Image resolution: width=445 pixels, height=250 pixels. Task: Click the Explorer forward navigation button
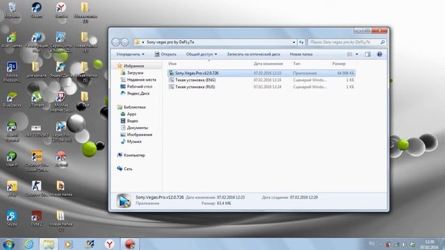(x=124, y=42)
